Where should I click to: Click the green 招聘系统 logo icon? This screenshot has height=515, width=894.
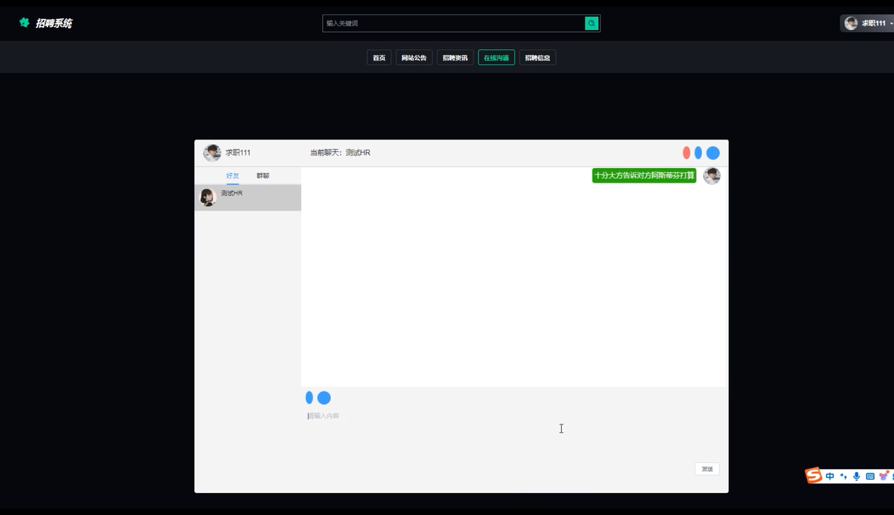24,23
